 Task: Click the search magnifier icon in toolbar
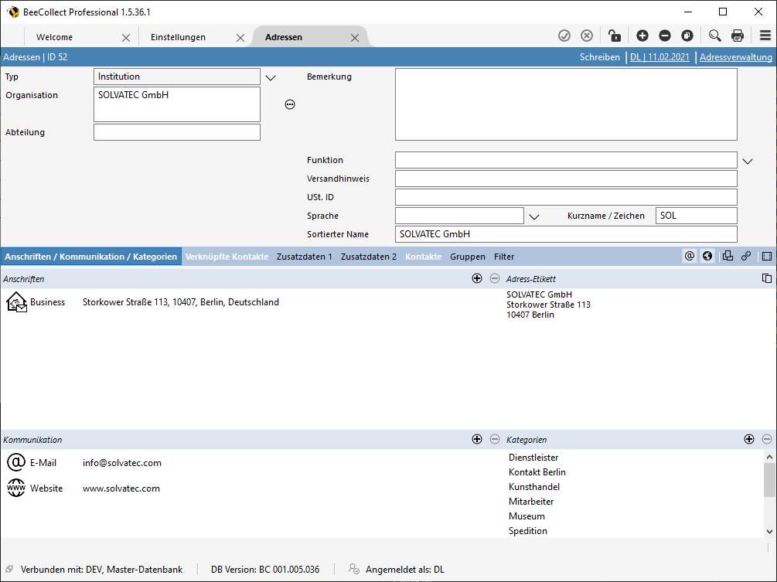714,36
